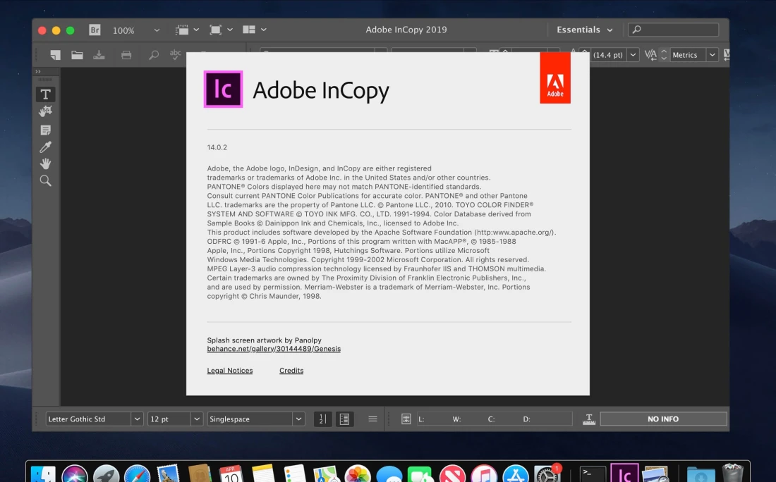Expand the Singlespace line spacing dropdown
Viewport: 776px width, 482px height.
pos(298,419)
